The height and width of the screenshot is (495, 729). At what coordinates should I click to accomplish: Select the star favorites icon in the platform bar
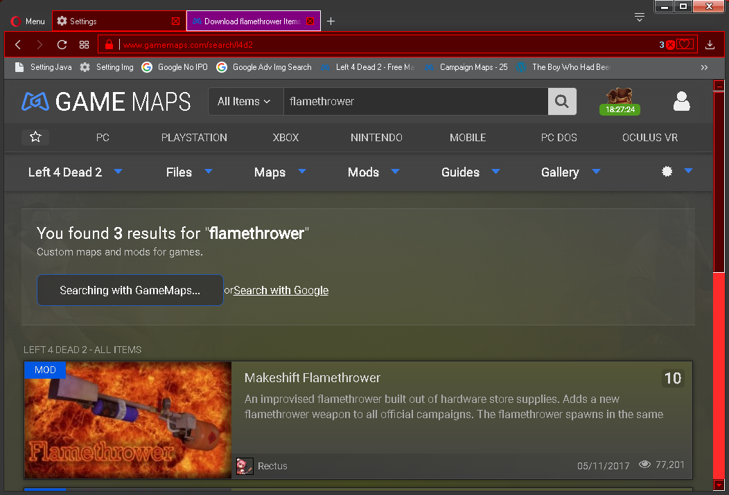point(35,137)
